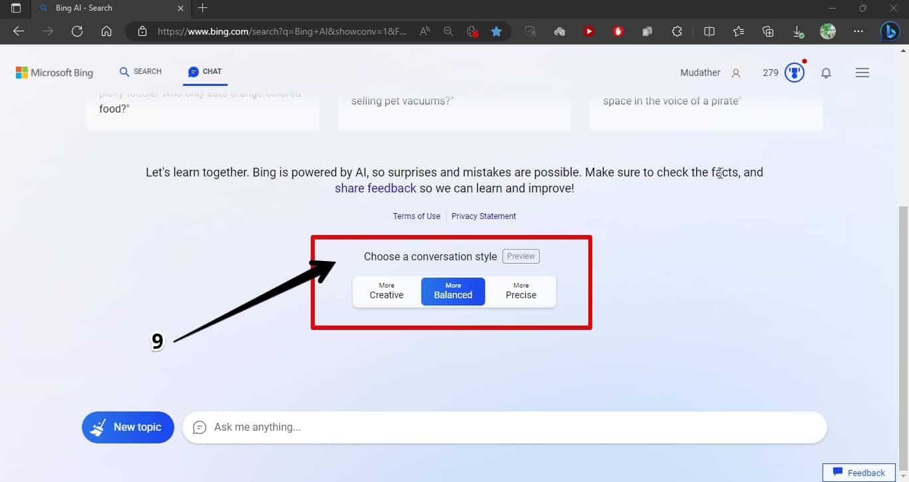Switch to the Chat tab
This screenshot has height=482, width=909.
pos(205,72)
